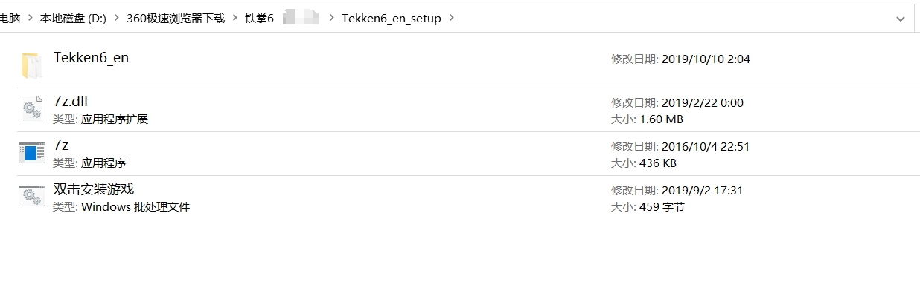Expand the chevron after 360极速浏览器下载
This screenshot has height=308, width=920.
235,19
